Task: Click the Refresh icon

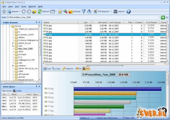Action: [40, 11]
